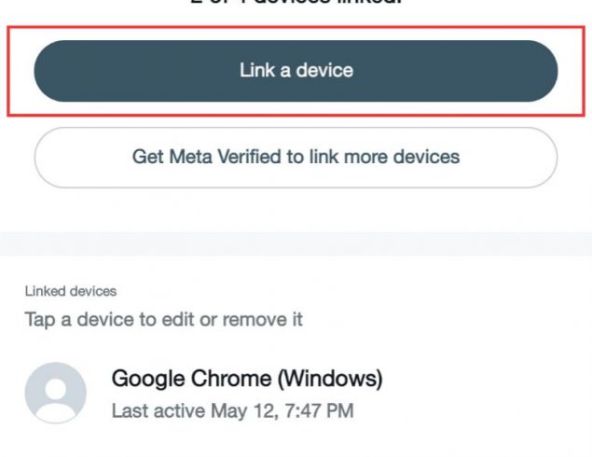This screenshot has width=592, height=457.
Task: Click the Windows text in device name
Action: pyautogui.click(x=330, y=379)
